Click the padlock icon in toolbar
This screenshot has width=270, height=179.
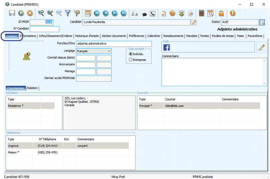click(221, 13)
